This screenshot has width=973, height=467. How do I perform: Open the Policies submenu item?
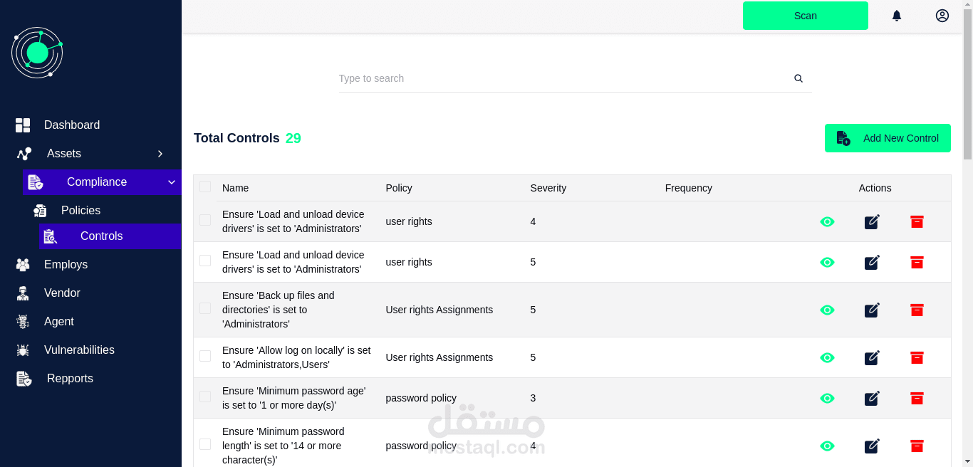(x=80, y=211)
